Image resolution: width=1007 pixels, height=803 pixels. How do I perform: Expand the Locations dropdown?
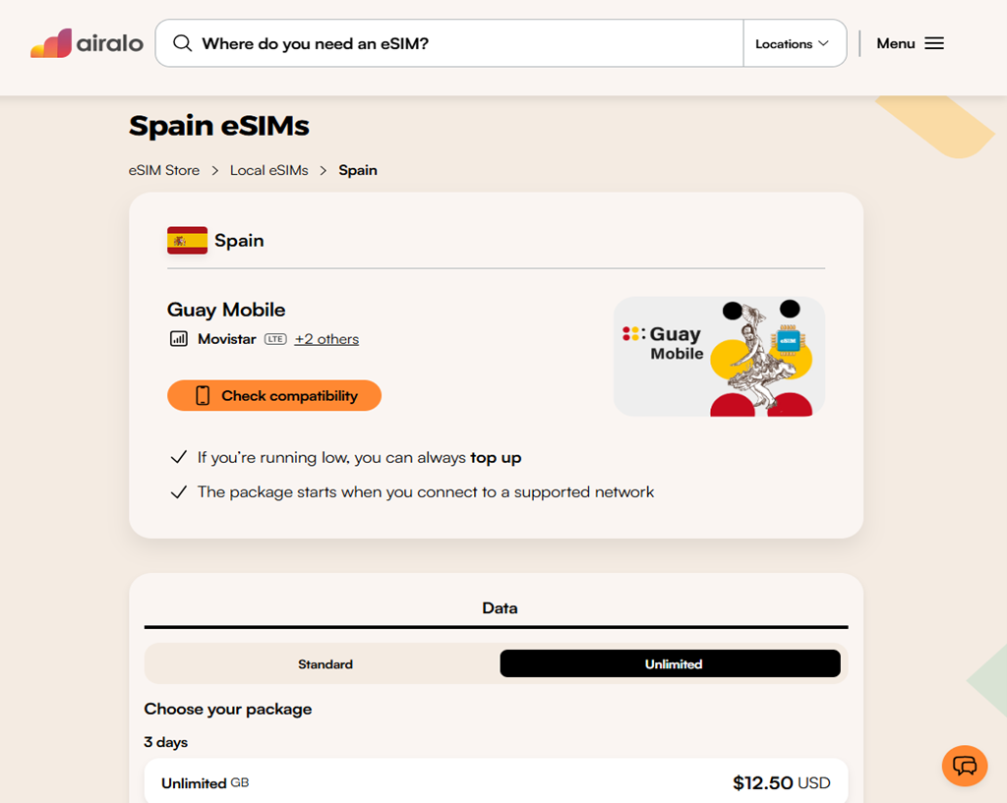click(x=793, y=43)
